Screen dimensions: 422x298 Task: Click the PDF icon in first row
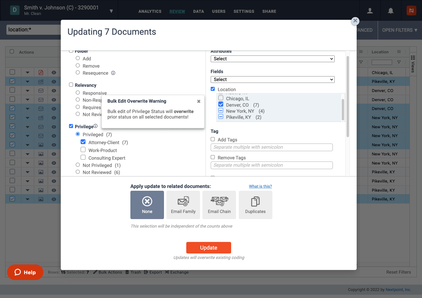point(41,73)
